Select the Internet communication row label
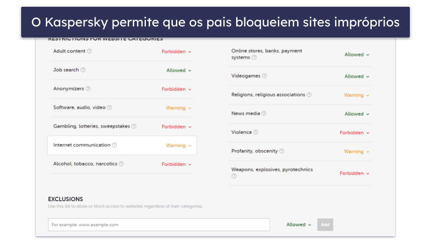 point(82,145)
